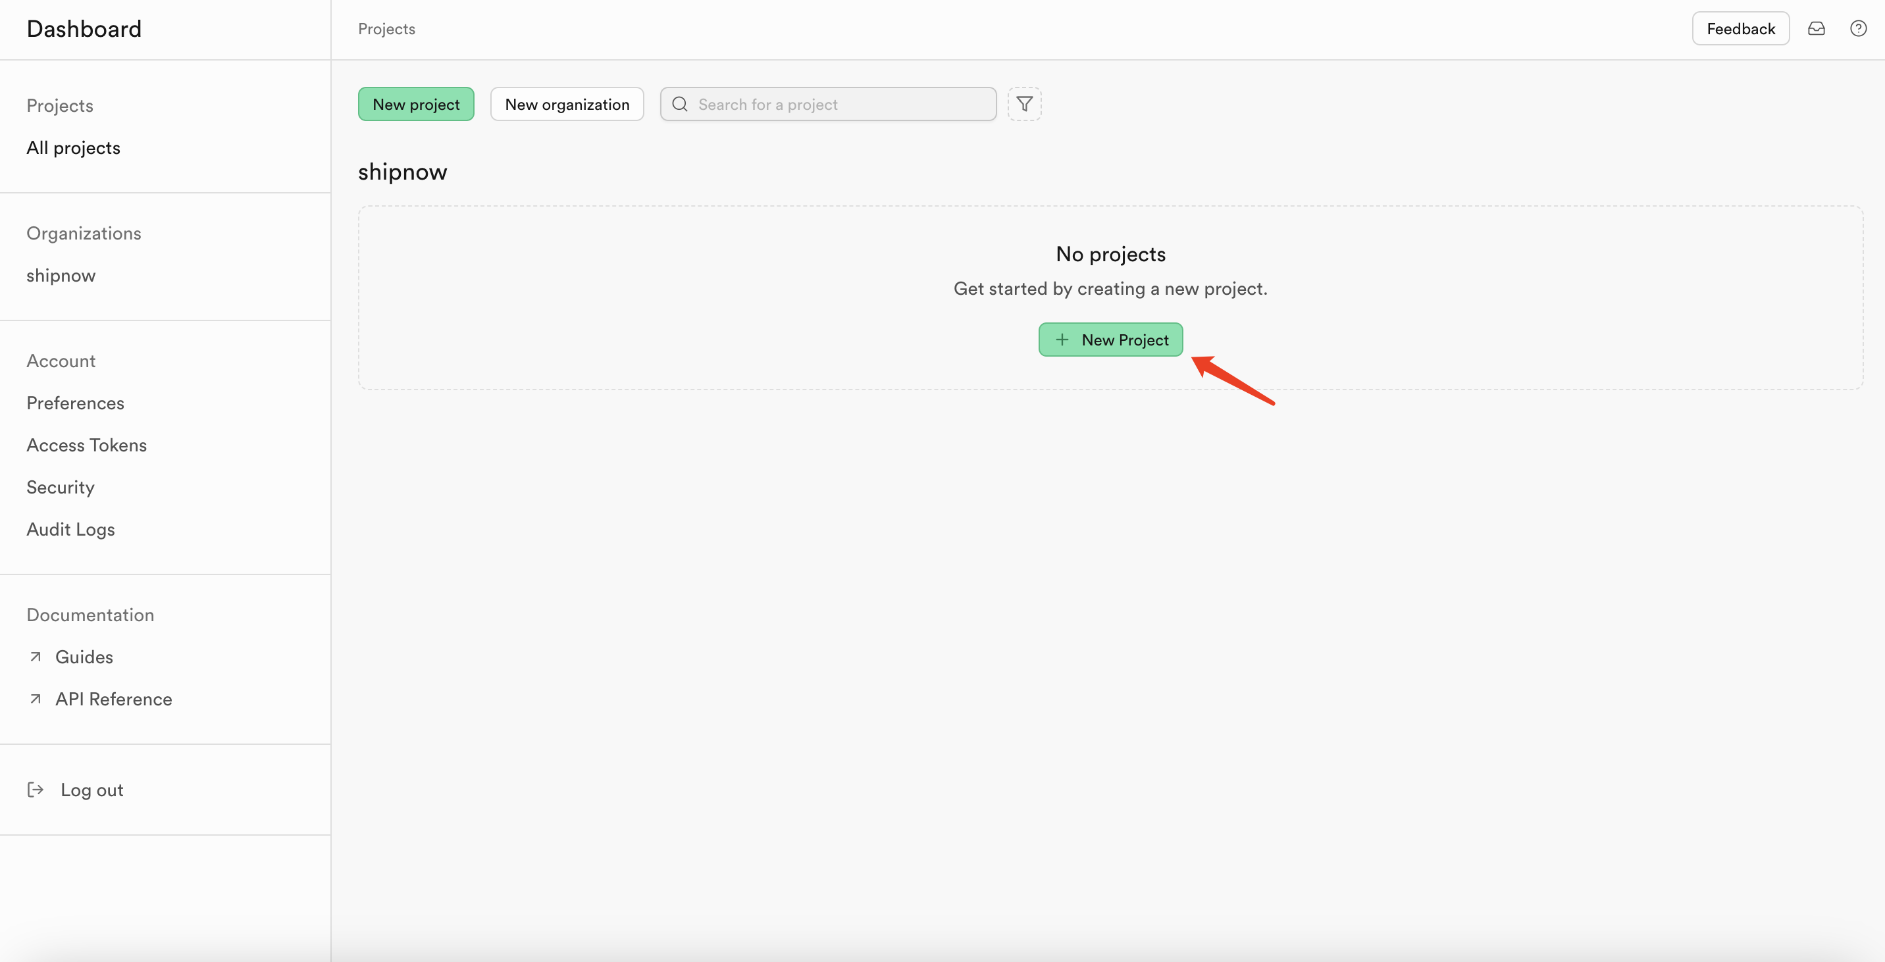Screen dimensions: 1885x962
Task: Open the shipnow organization in sidebar
Action: (60, 275)
